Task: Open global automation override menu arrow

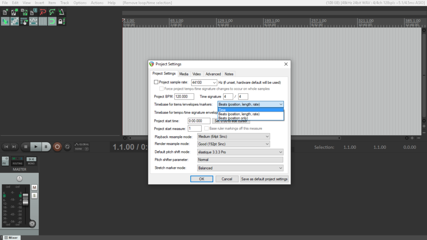Action: tap(87, 149)
